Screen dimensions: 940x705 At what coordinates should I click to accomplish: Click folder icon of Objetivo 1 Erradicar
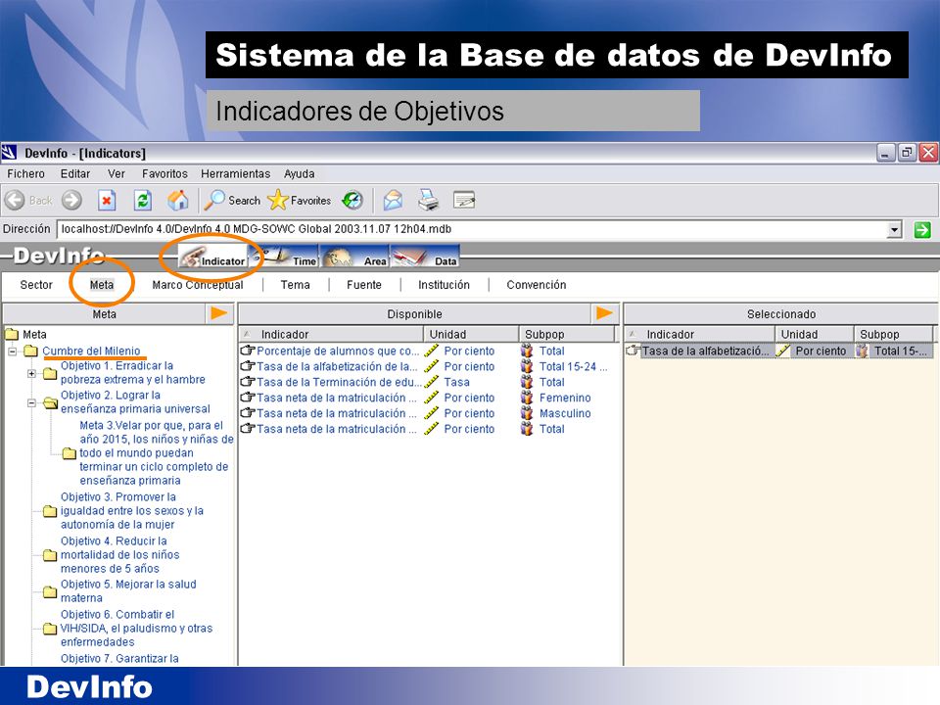click(x=50, y=375)
